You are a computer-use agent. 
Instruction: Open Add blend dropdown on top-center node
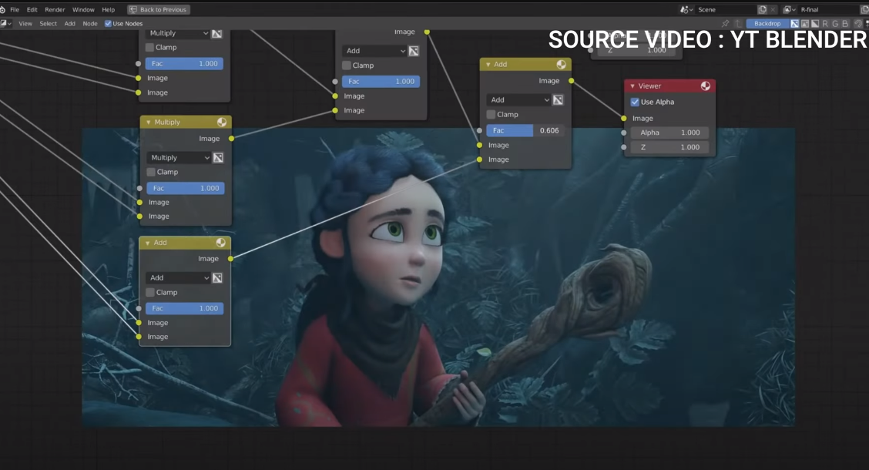pyautogui.click(x=374, y=51)
